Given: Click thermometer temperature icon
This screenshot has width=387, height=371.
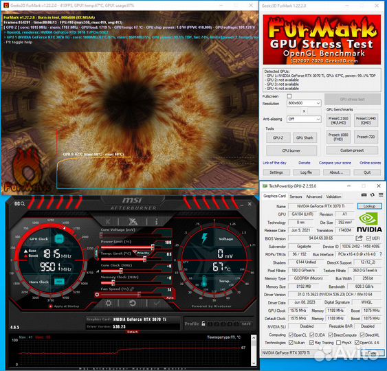Looking at the screenshot, I should pos(204,281).
